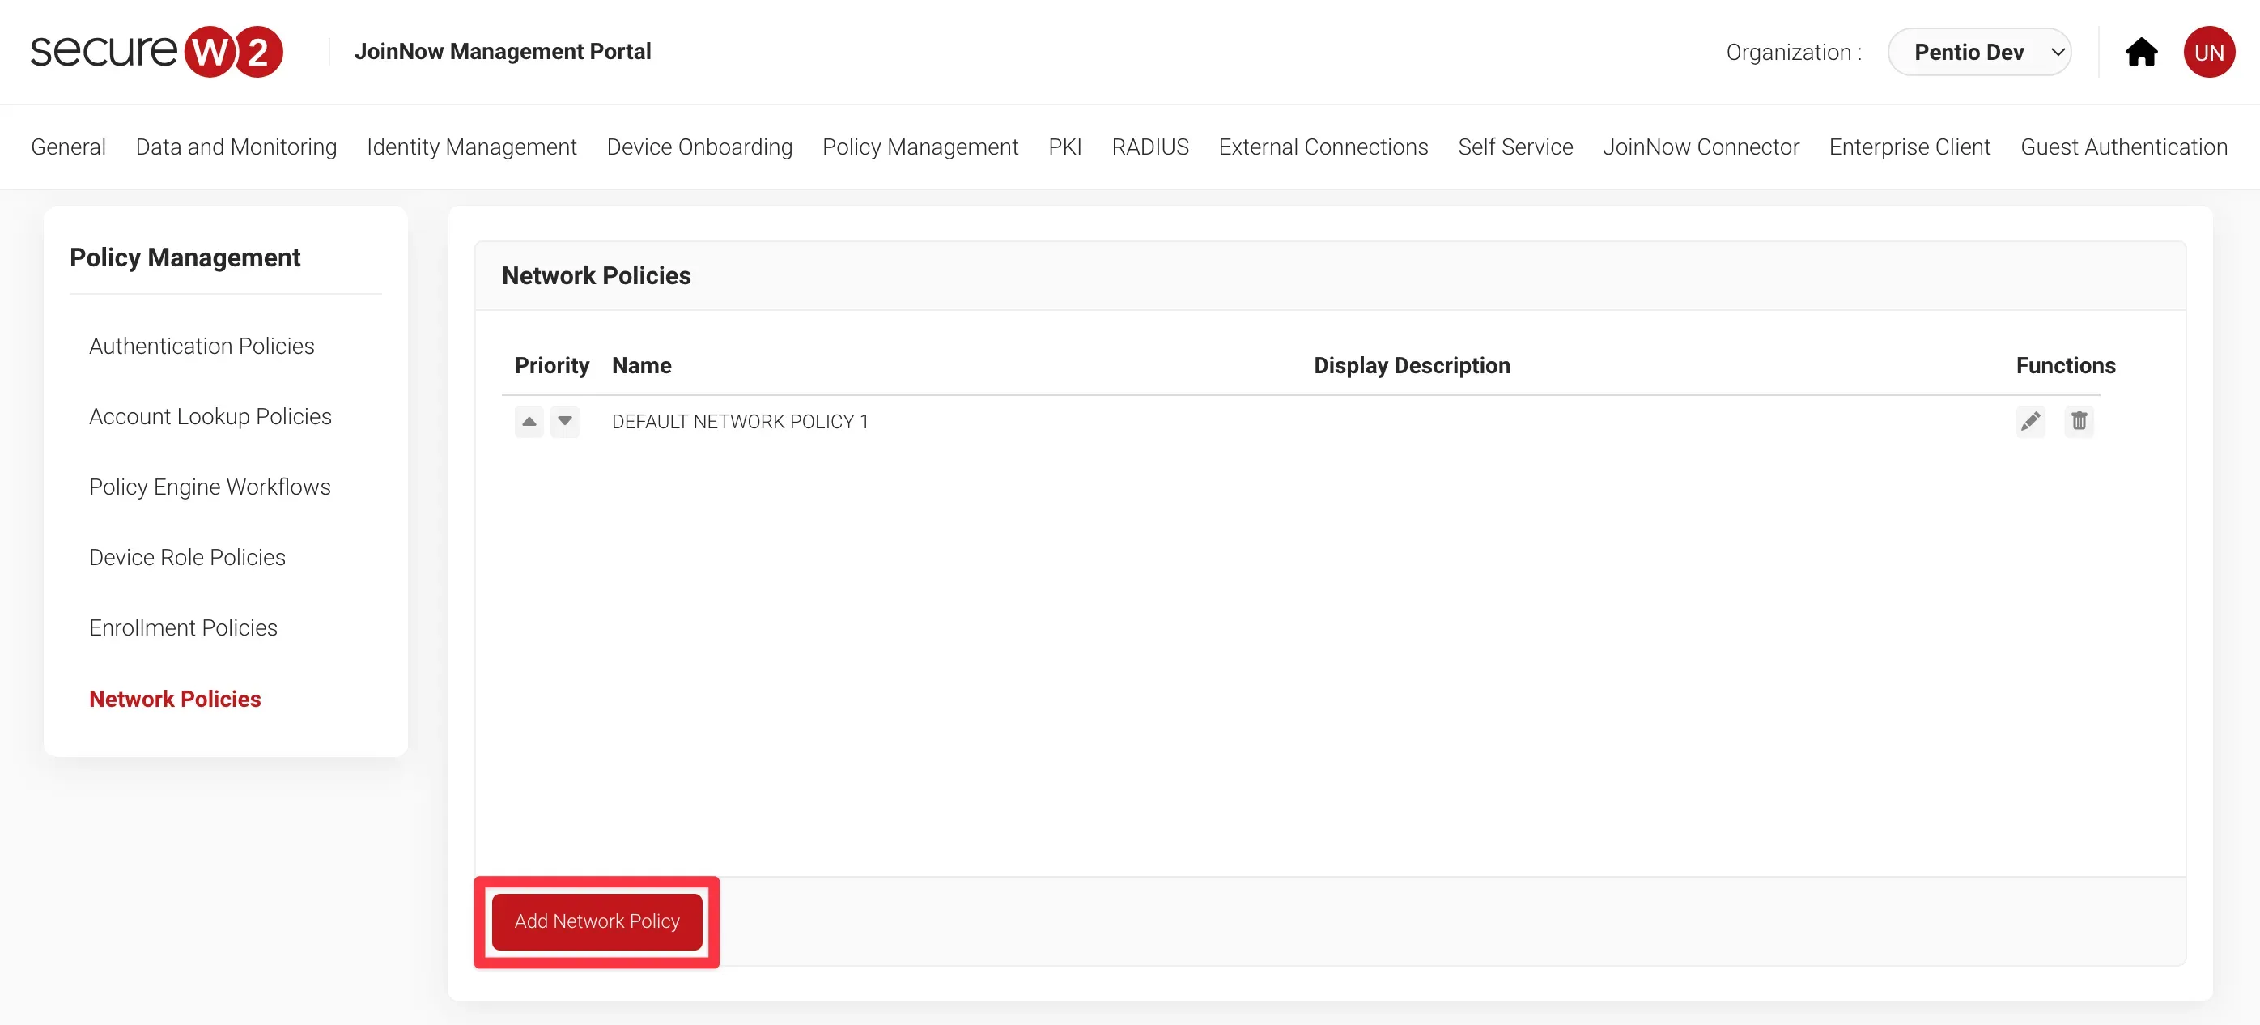Move policy priority down with arrow

click(x=565, y=421)
